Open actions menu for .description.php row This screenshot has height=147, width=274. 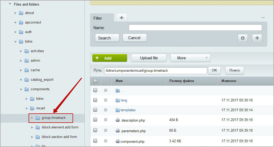coord(106,120)
